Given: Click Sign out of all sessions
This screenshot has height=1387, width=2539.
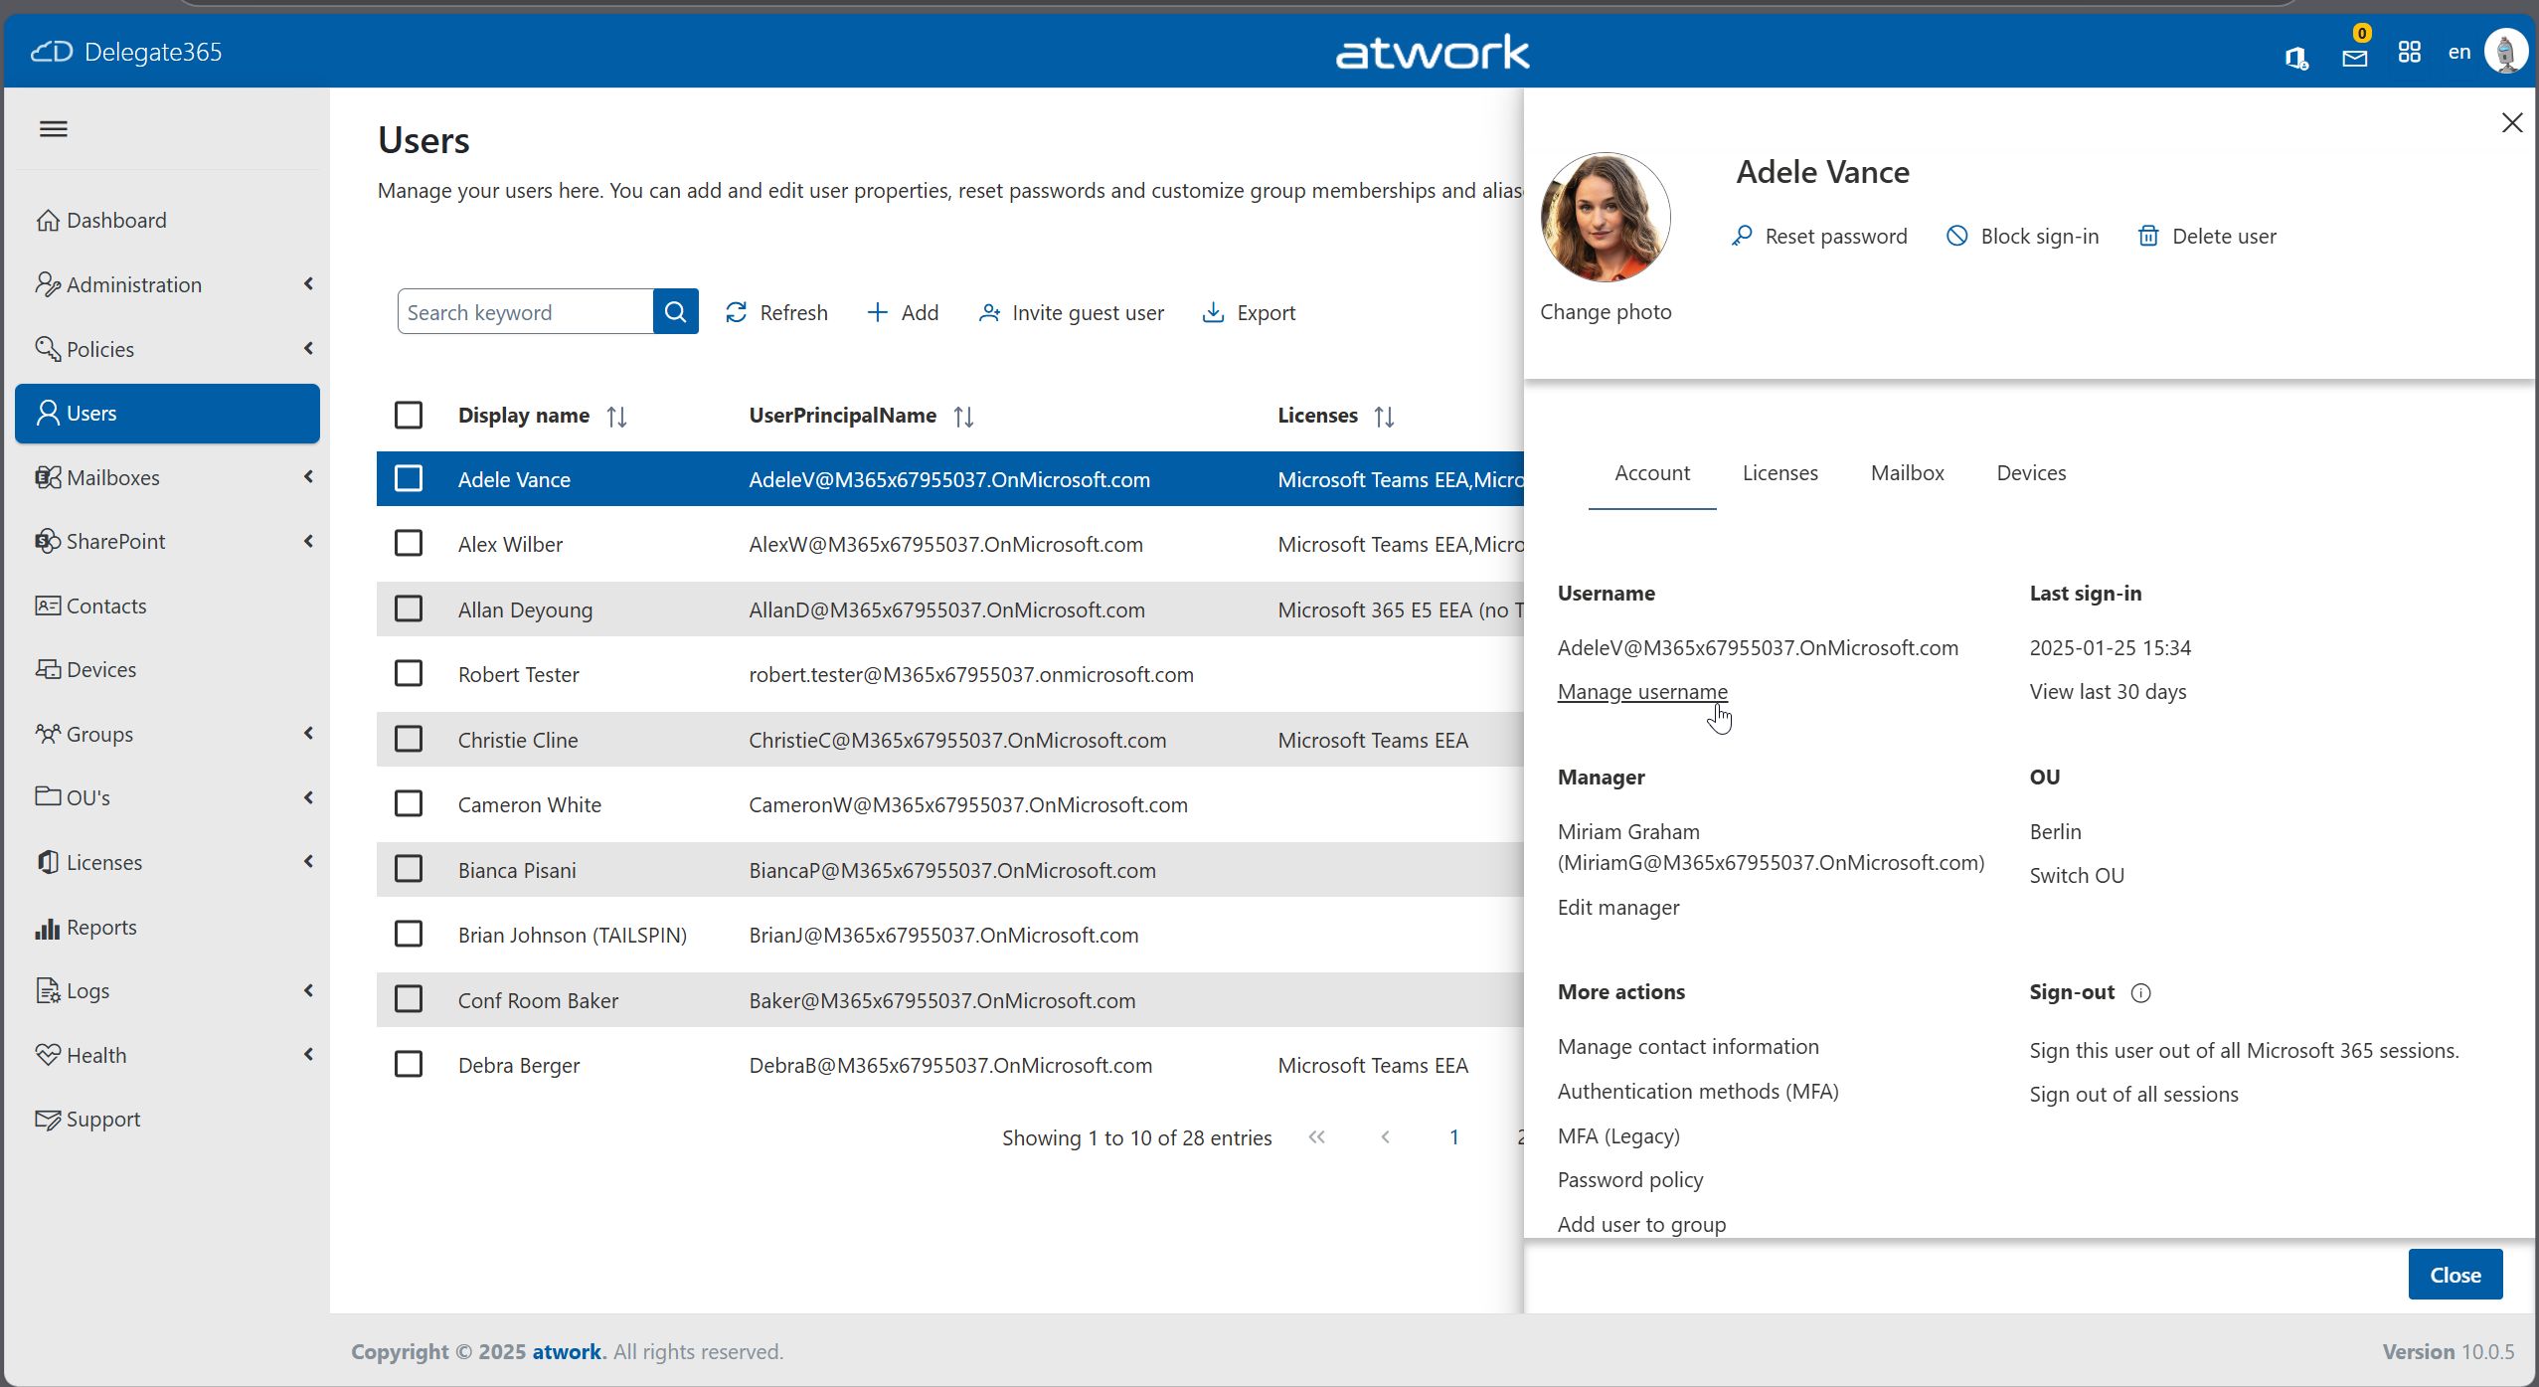Looking at the screenshot, I should pos(2133,1094).
